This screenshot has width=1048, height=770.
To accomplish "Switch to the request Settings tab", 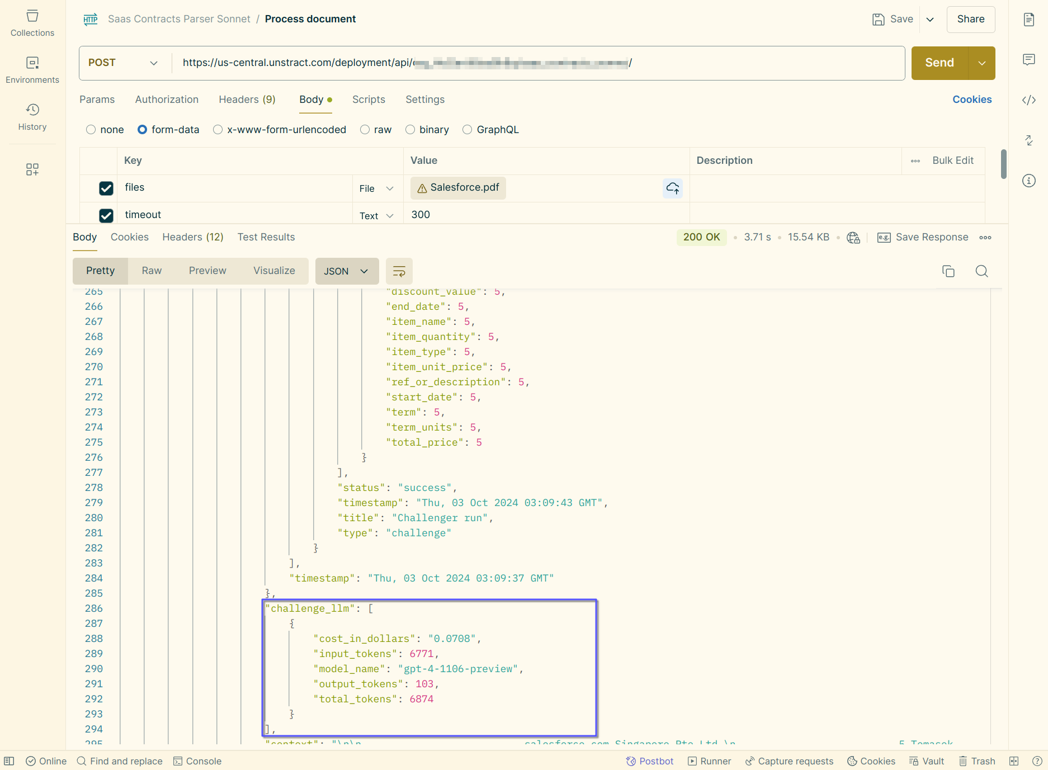I will coord(425,100).
